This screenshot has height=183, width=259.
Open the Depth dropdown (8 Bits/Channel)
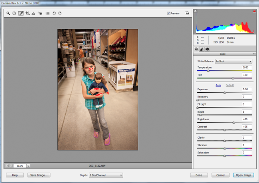[x=106, y=175]
